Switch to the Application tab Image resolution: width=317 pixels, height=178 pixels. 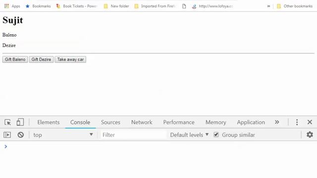click(x=251, y=122)
